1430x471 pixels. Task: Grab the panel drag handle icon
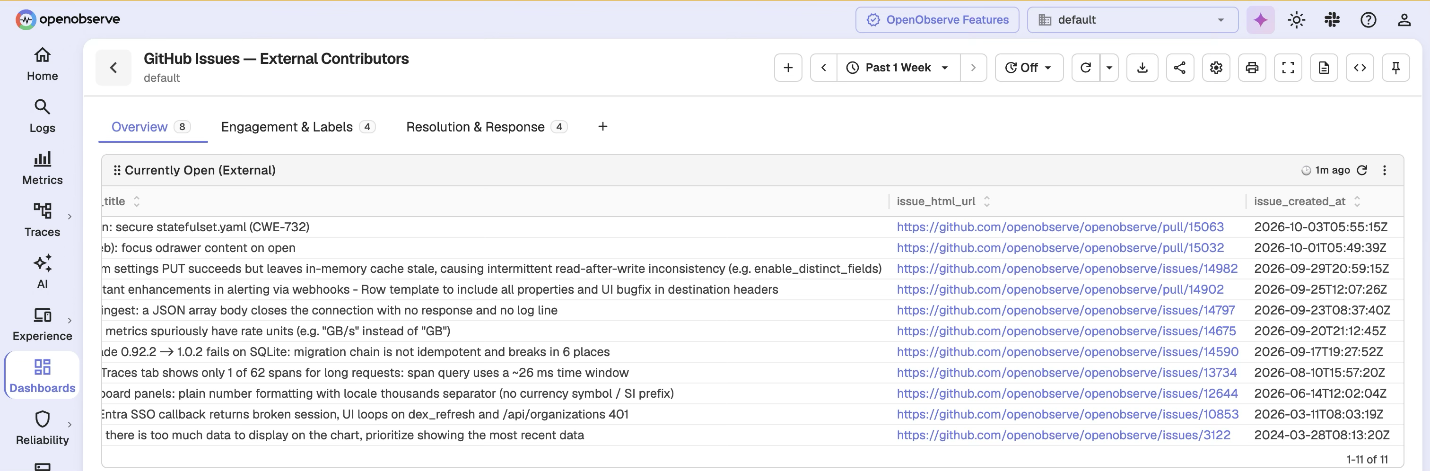[x=117, y=170]
